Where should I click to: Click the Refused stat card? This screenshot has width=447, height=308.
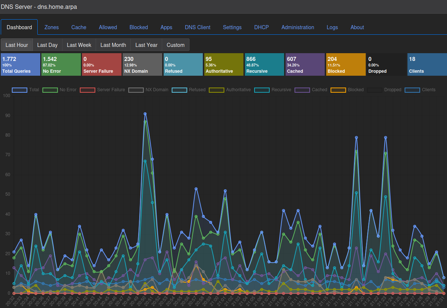click(x=183, y=65)
